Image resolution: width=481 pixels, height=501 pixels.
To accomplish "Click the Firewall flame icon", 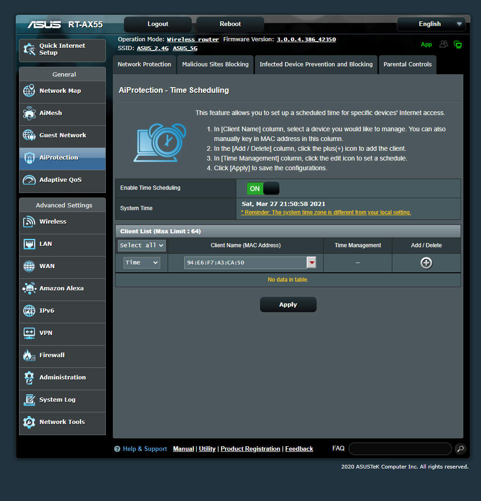I will coord(29,355).
